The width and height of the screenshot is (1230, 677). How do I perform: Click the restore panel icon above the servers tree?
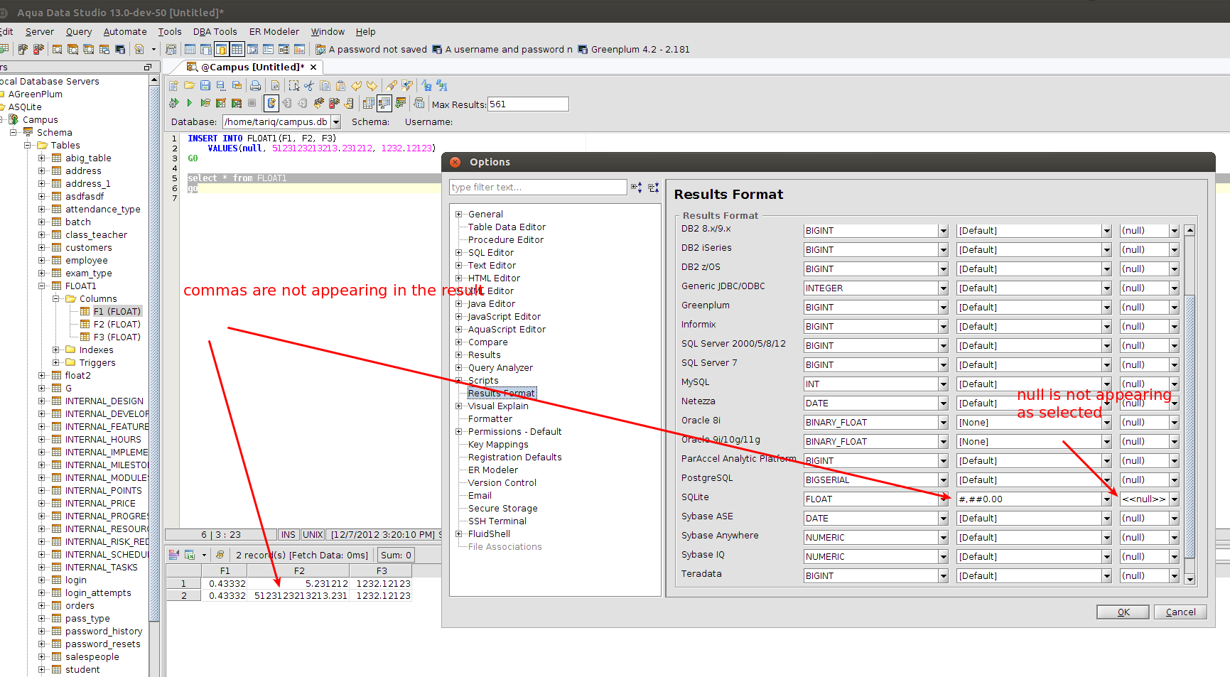pyautogui.click(x=148, y=67)
